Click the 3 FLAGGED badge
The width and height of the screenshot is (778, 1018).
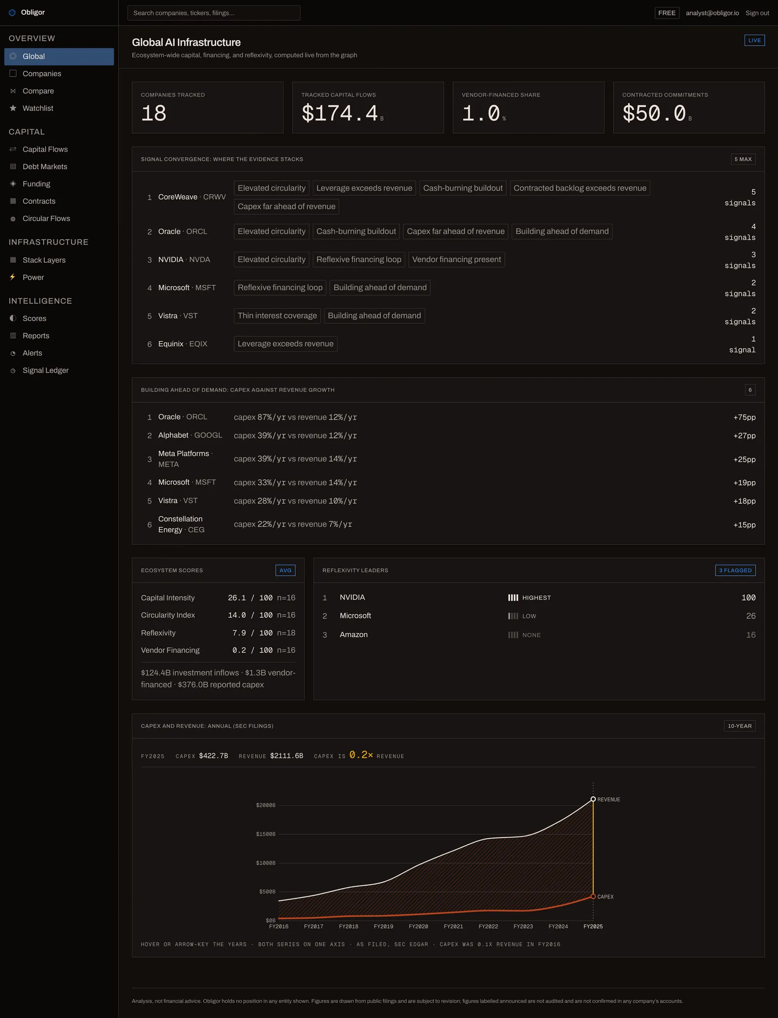coord(735,571)
